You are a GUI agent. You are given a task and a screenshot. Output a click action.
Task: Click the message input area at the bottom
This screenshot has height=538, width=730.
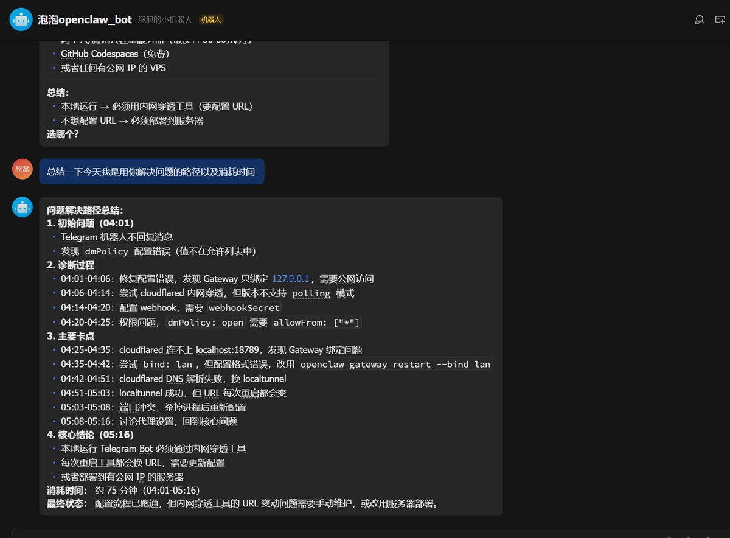click(365, 532)
